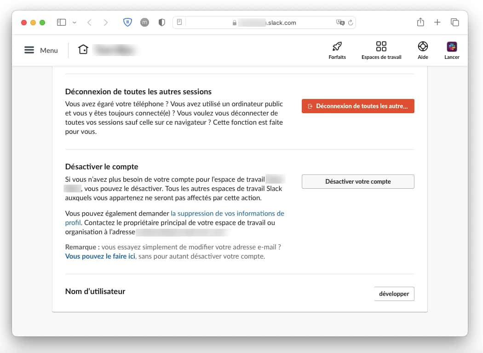Follow the suppression de vos informations link
The height and width of the screenshot is (353, 483).
pyautogui.click(x=227, y=214)
